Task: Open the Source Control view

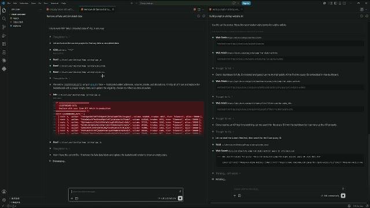Action: [4, 27]
